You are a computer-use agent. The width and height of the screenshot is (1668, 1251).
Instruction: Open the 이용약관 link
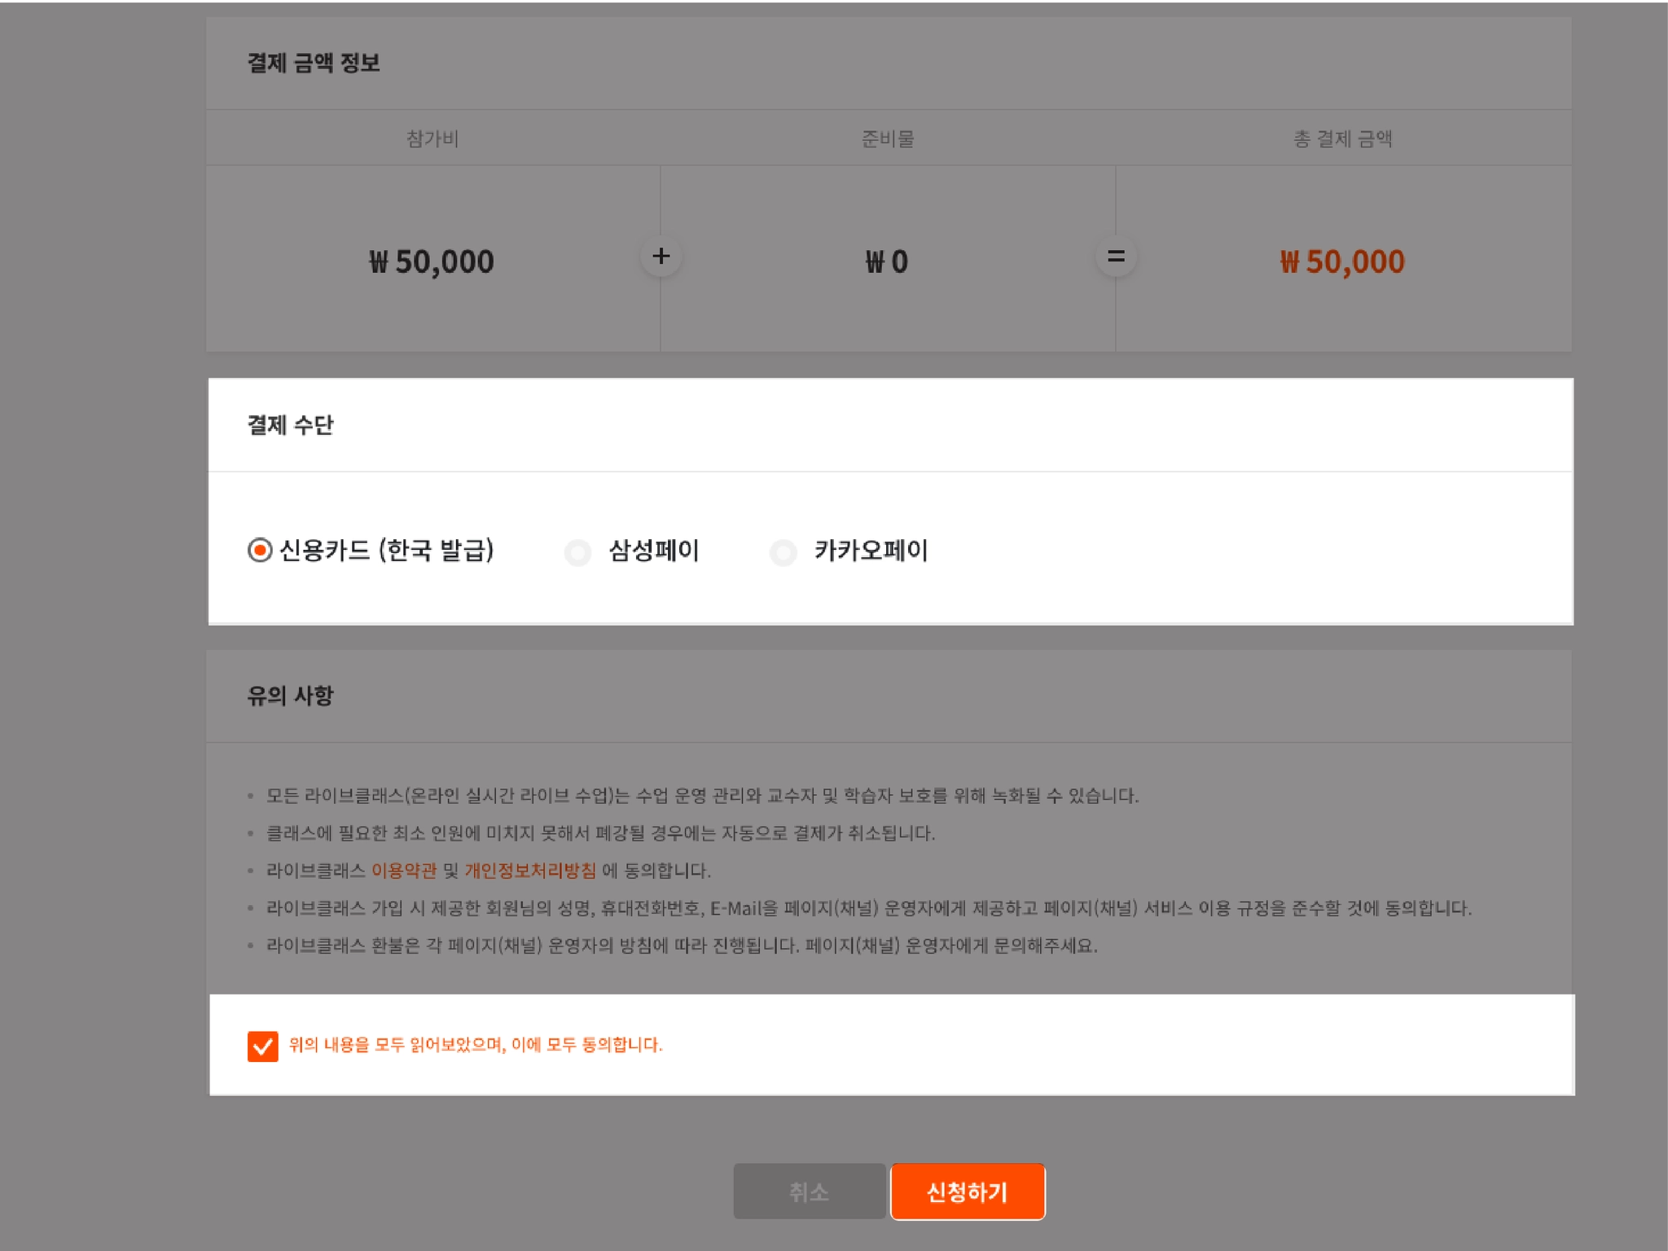point(404,871)
